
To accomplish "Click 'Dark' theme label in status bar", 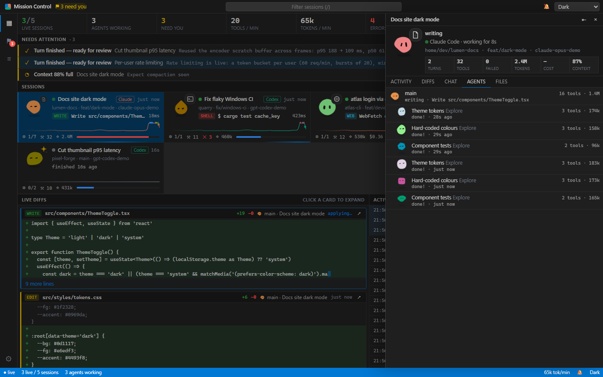I will coord(595,372).
